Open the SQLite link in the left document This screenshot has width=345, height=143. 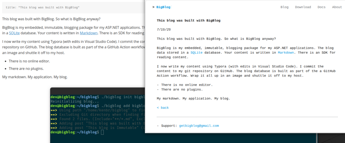(x=14, y=33)
